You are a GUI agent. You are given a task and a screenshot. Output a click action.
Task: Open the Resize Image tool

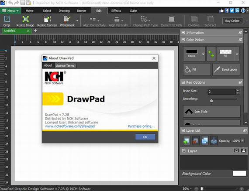tap(25, 21)
